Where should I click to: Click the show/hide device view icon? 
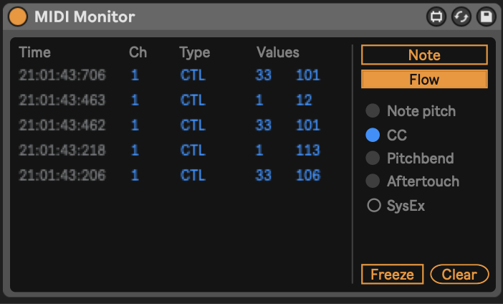coord(436,16)
